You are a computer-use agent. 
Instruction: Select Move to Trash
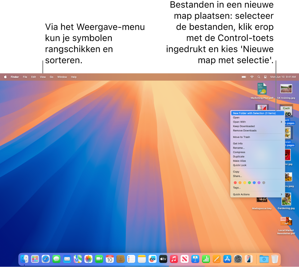(x=258, y=137)
